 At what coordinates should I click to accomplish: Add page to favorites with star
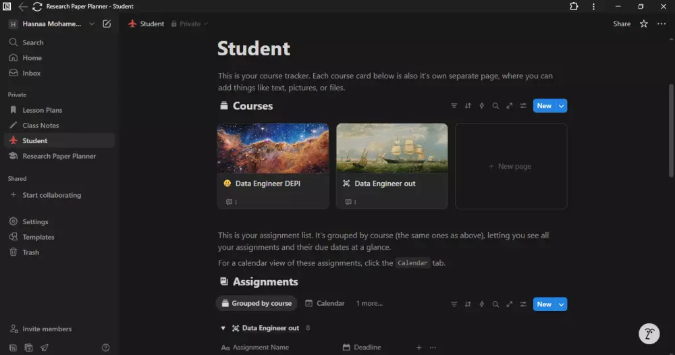tap(643, 24)
